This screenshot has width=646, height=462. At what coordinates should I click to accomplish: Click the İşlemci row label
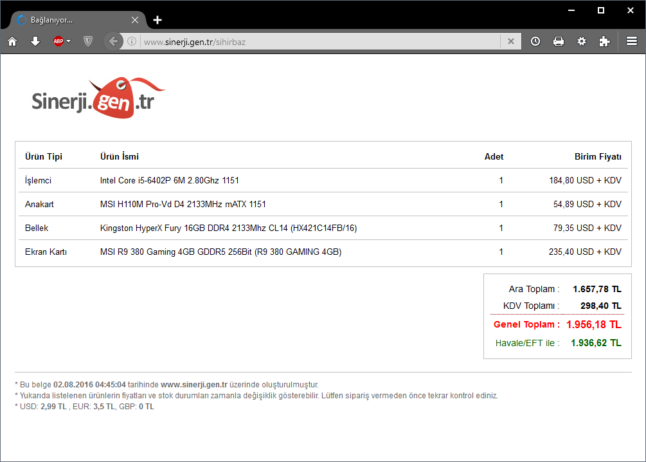pos(39,181)
